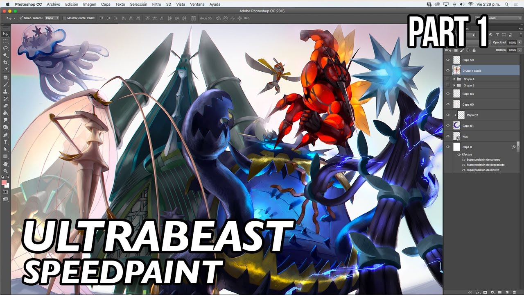This screenshot has width=524, height=295.
Task: Expand the Grupo 5 folder
Action: pyautogui.click(x=454, y=85)
